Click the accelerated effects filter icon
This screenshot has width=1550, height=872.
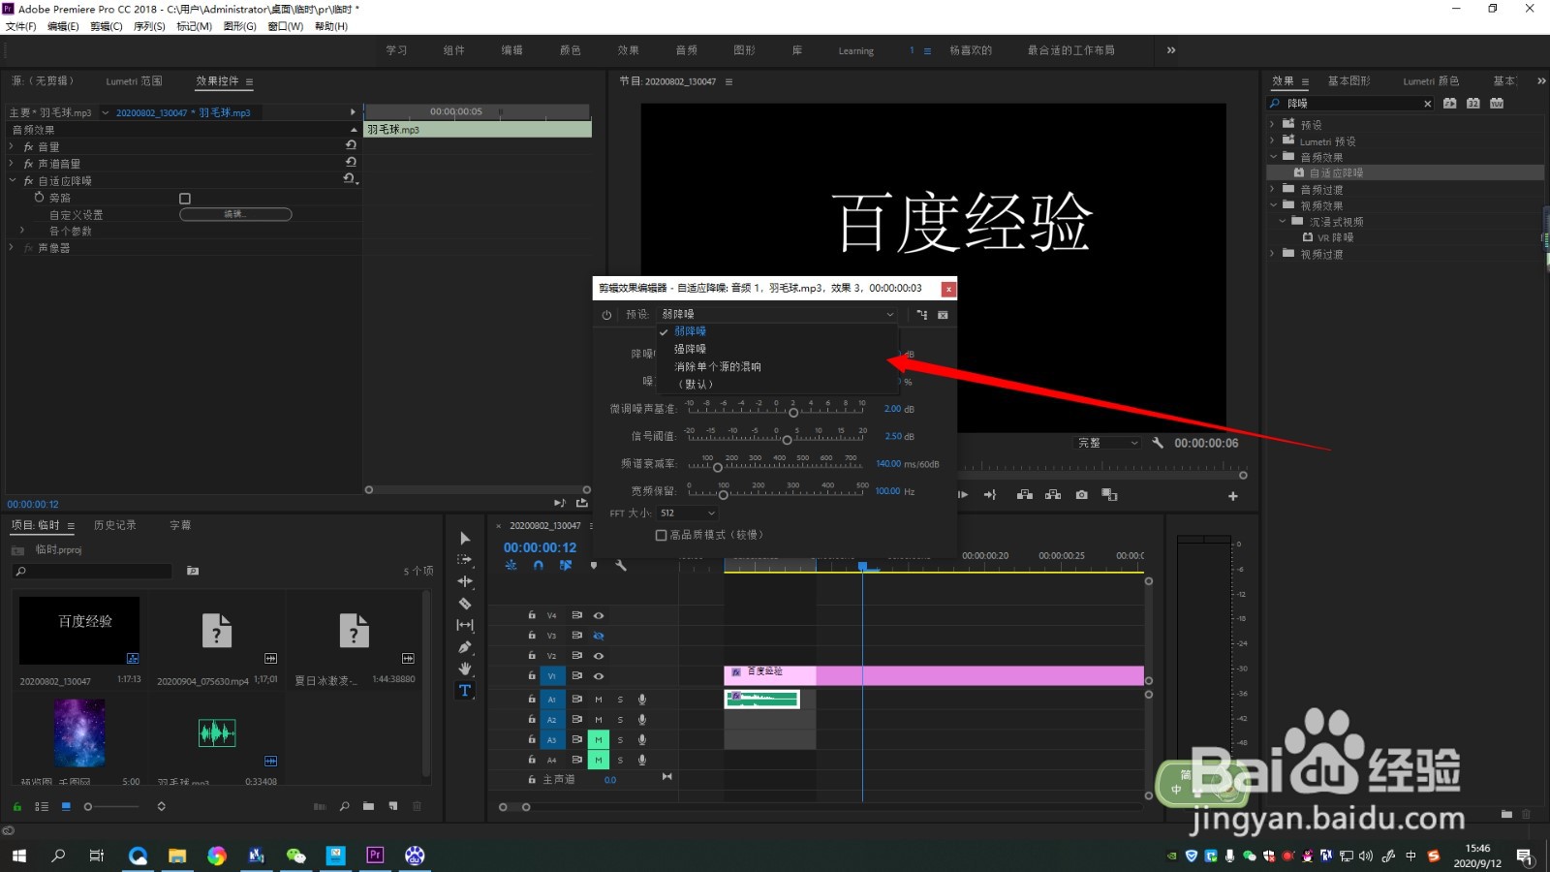pos(1450,103)
